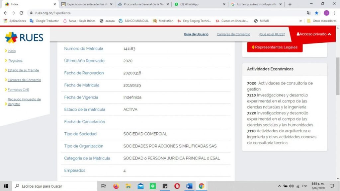Image resolution: width=340 pixels, height=191 pixels.
Task: Click the Chrome profile avatar
Action: point(326,13)
